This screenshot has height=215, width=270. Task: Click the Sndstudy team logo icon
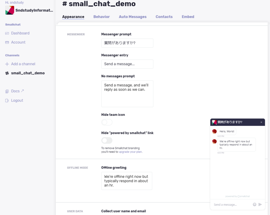pyautogui.click(x=10, y=10)
